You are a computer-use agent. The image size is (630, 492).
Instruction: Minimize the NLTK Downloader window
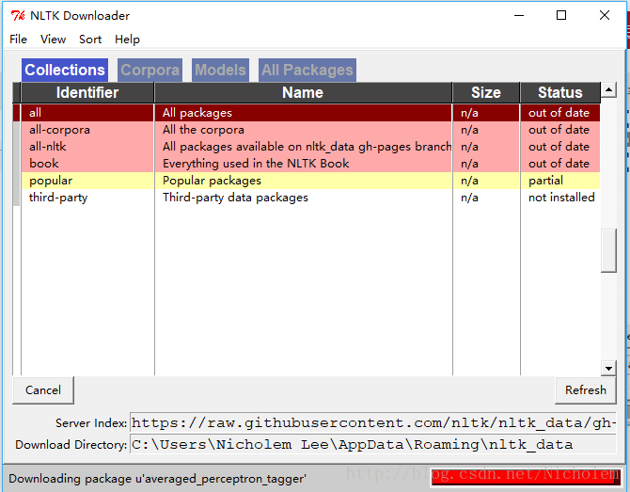pos(519,15)
